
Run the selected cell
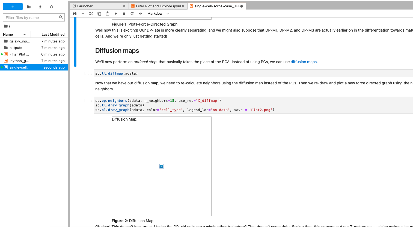click(x=115, y=13)
